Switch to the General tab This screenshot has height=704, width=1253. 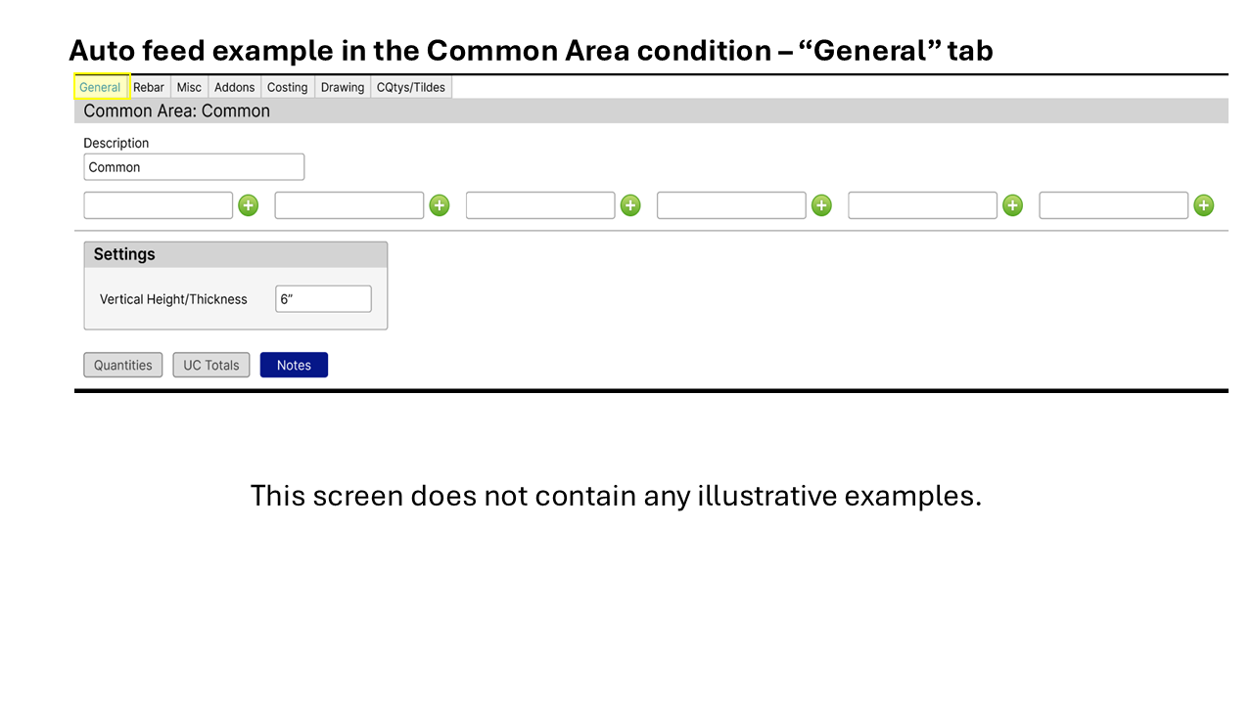(101, 87)
